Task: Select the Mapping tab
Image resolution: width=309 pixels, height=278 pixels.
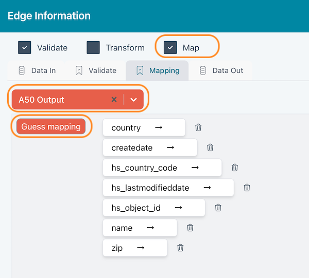Action: (x=158, y=70)
